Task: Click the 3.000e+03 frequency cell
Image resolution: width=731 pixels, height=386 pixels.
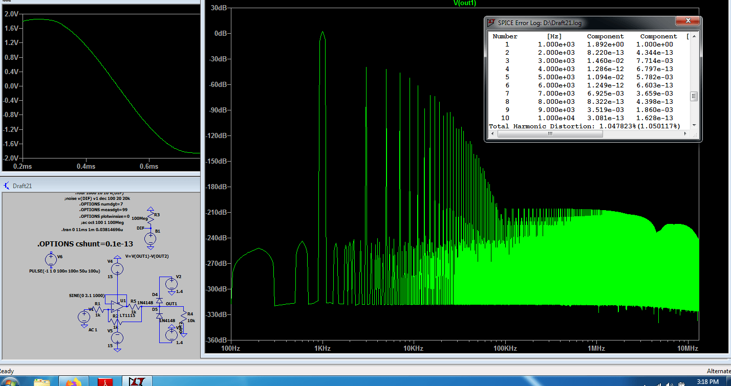Action: [x=556, y=61]
